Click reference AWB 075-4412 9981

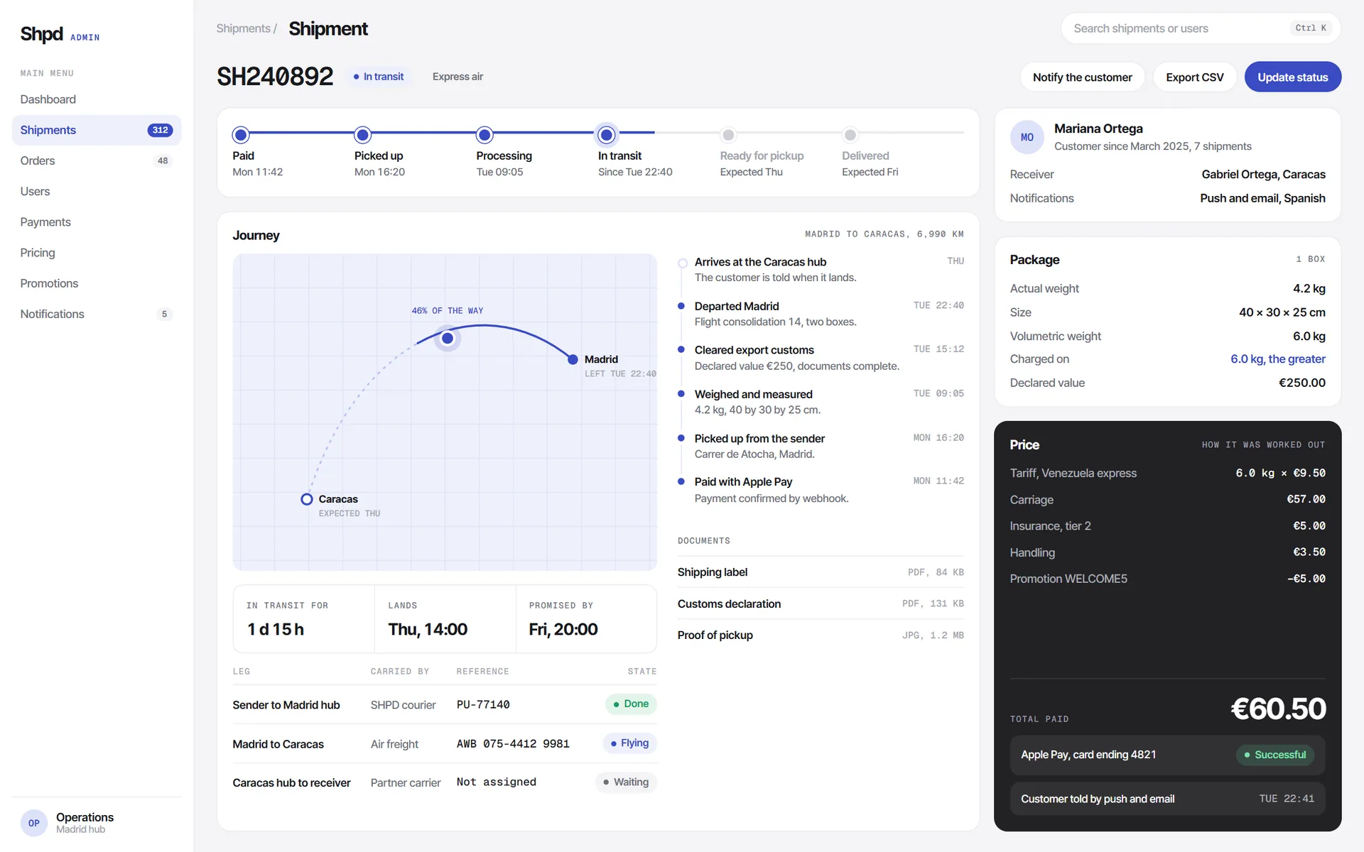[x=513, y=743]
